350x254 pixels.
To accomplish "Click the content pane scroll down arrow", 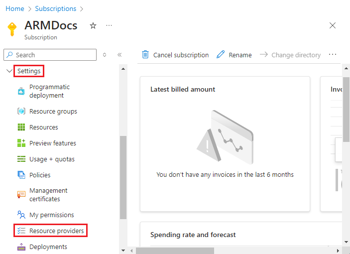I will point(346,242).
